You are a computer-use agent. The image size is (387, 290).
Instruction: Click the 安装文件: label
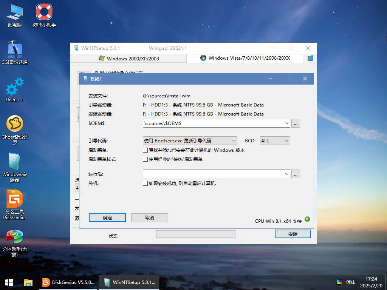point(98,96)
